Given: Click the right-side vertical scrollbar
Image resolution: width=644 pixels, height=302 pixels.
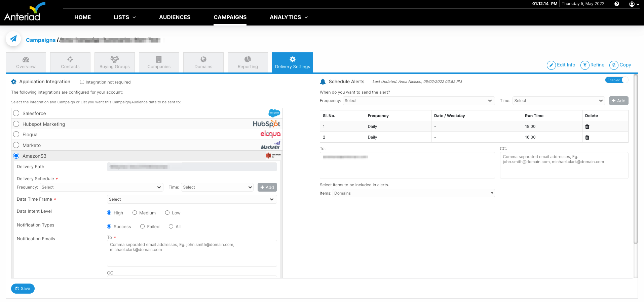Looking at the screenshot, I should coord(636,159).
